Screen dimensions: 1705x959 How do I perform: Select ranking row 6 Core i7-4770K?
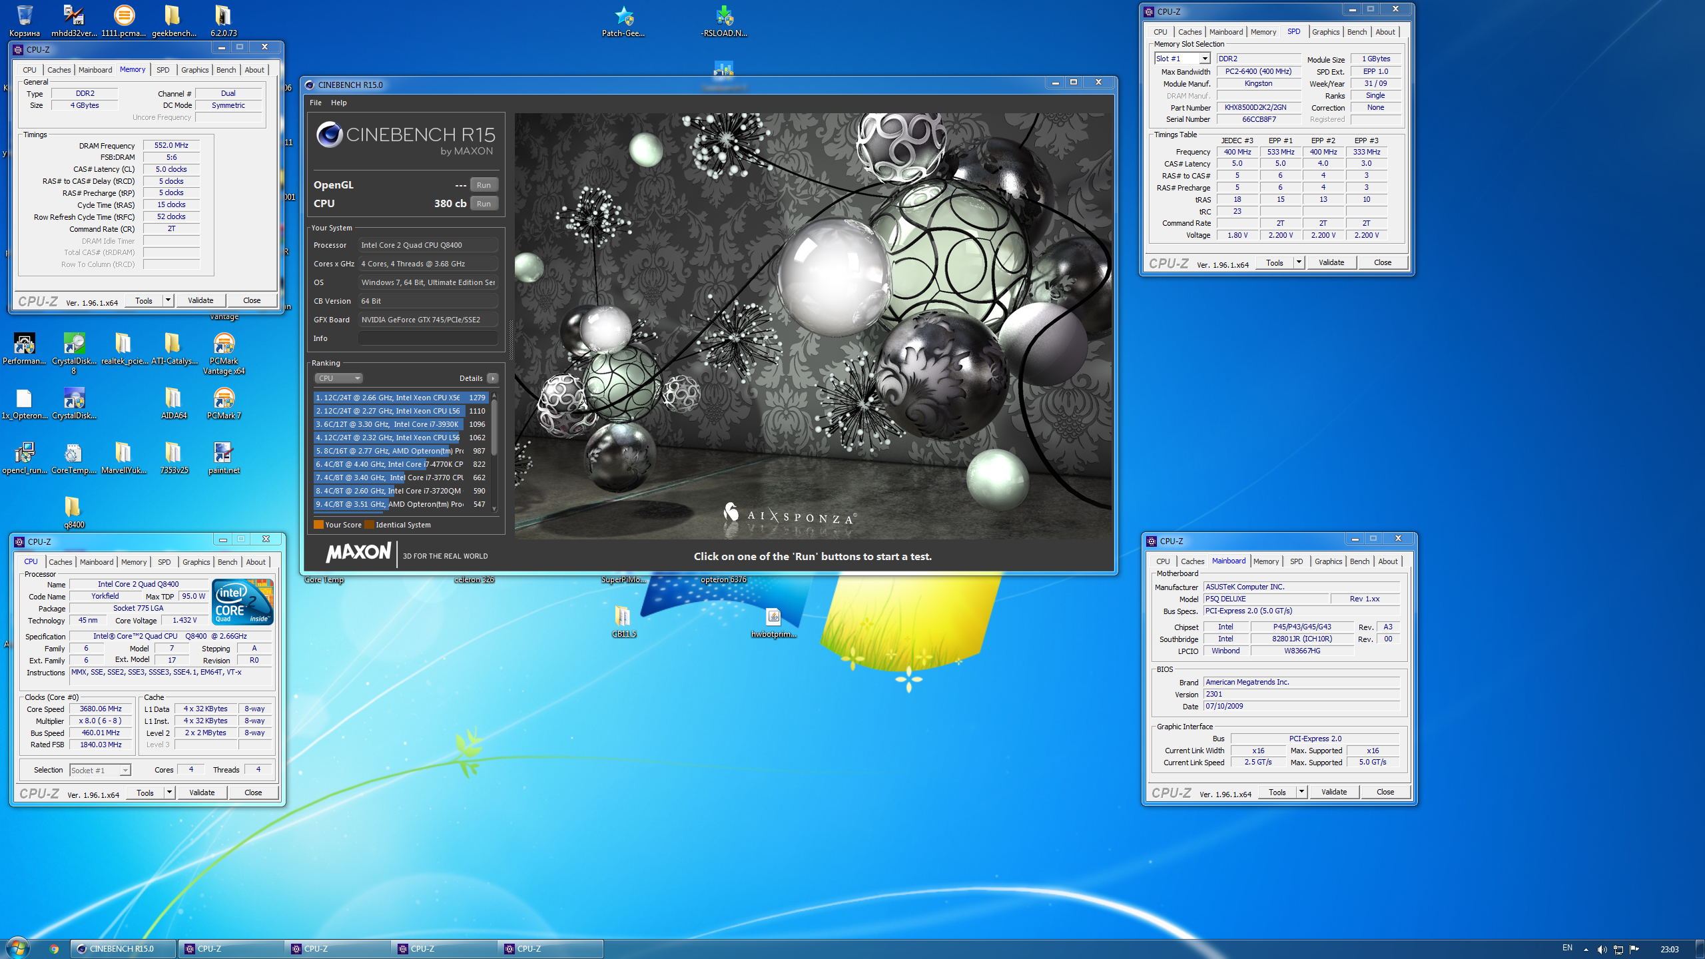click(401, 464)
